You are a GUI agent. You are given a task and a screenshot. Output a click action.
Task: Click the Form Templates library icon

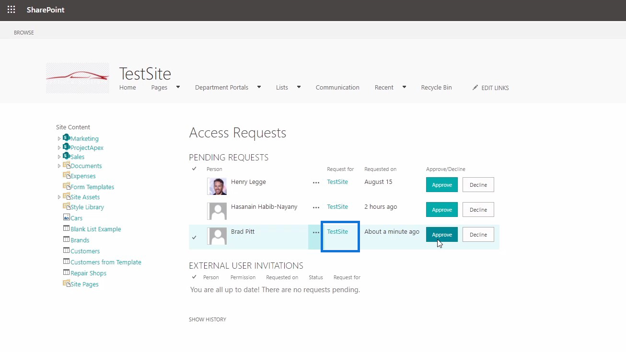(67, 186)
